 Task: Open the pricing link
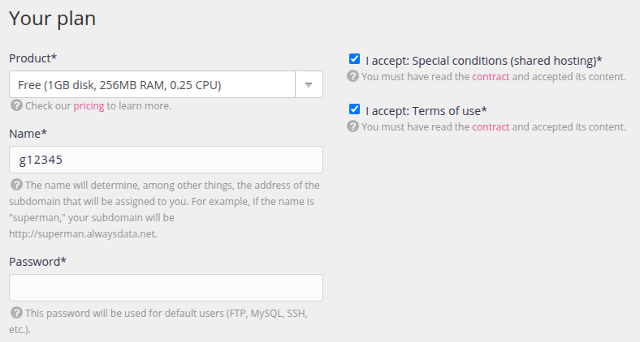[89, 105]
